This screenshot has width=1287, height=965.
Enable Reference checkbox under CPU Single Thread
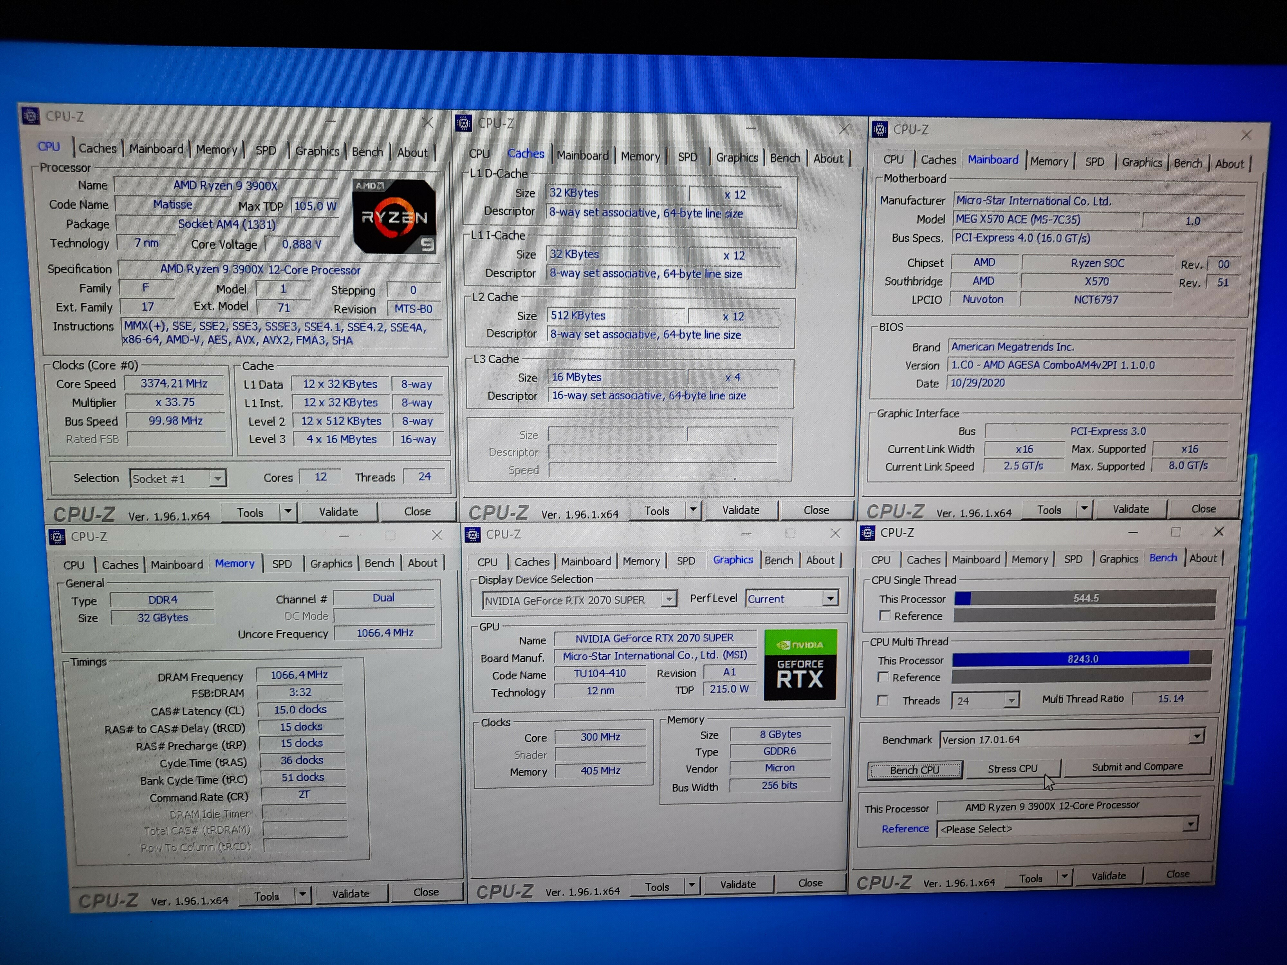point(884,615)
